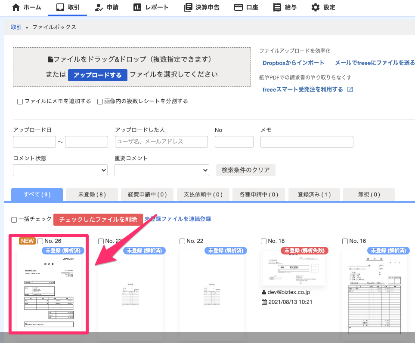Focus the アップロード日 start date field

pyautogui.click(x=34, y=142)
